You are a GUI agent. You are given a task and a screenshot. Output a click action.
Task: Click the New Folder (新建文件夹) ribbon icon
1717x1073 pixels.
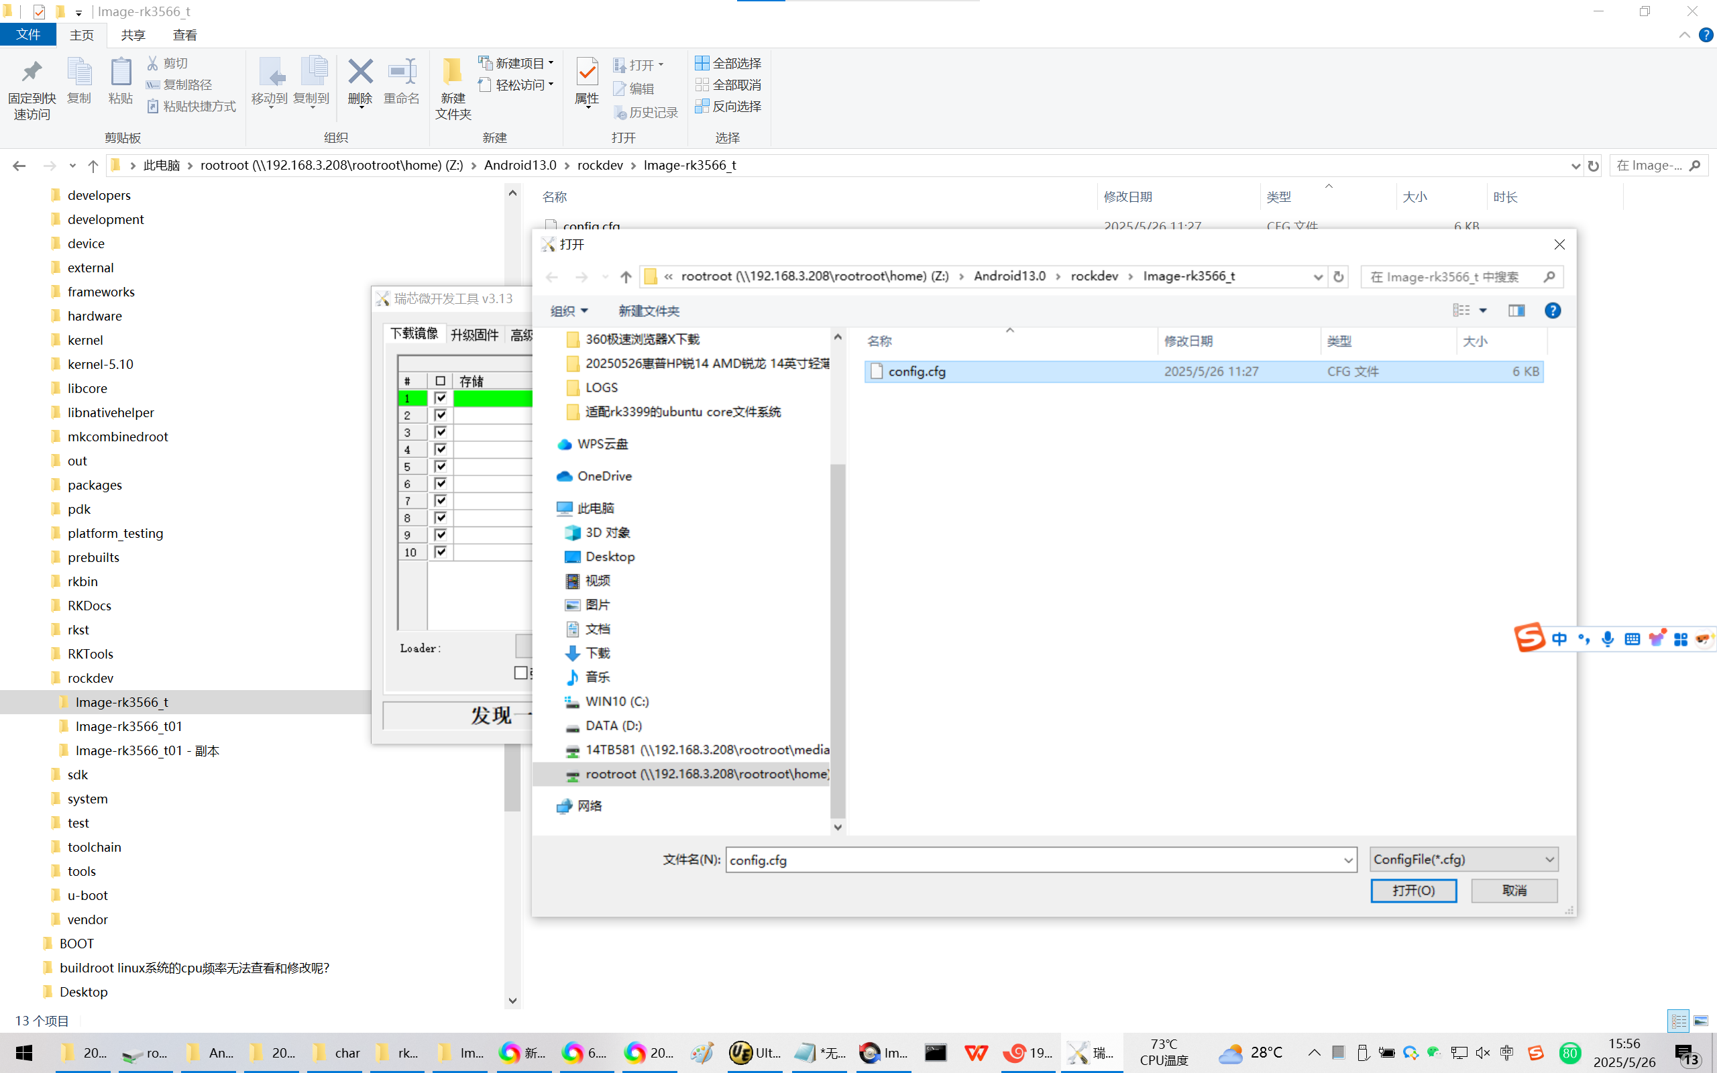tap(453, 72)
